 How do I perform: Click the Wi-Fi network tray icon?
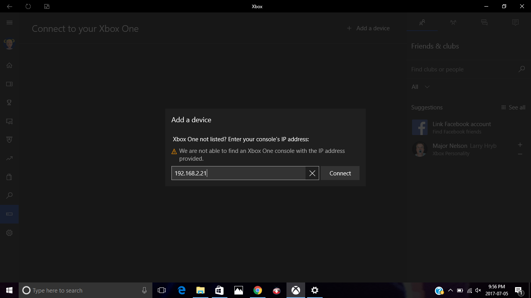[470, 290]
